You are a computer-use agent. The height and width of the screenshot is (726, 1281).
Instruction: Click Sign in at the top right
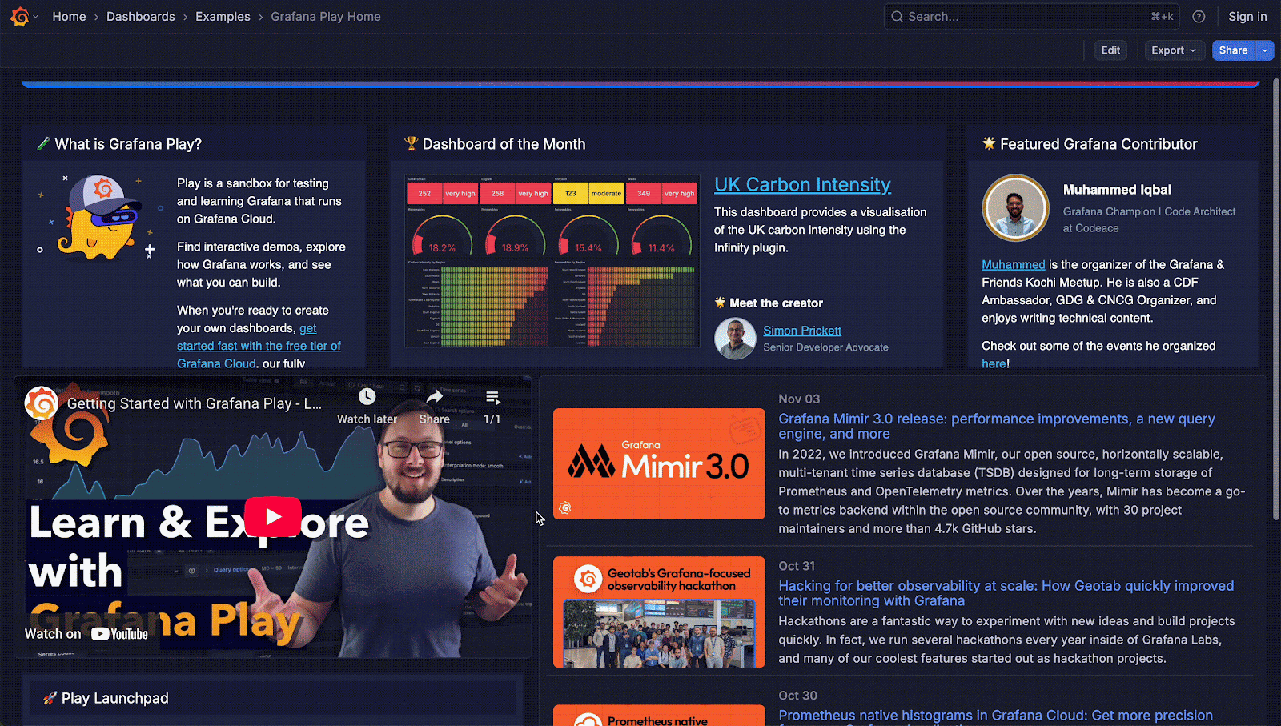(x=1247, y=16)
